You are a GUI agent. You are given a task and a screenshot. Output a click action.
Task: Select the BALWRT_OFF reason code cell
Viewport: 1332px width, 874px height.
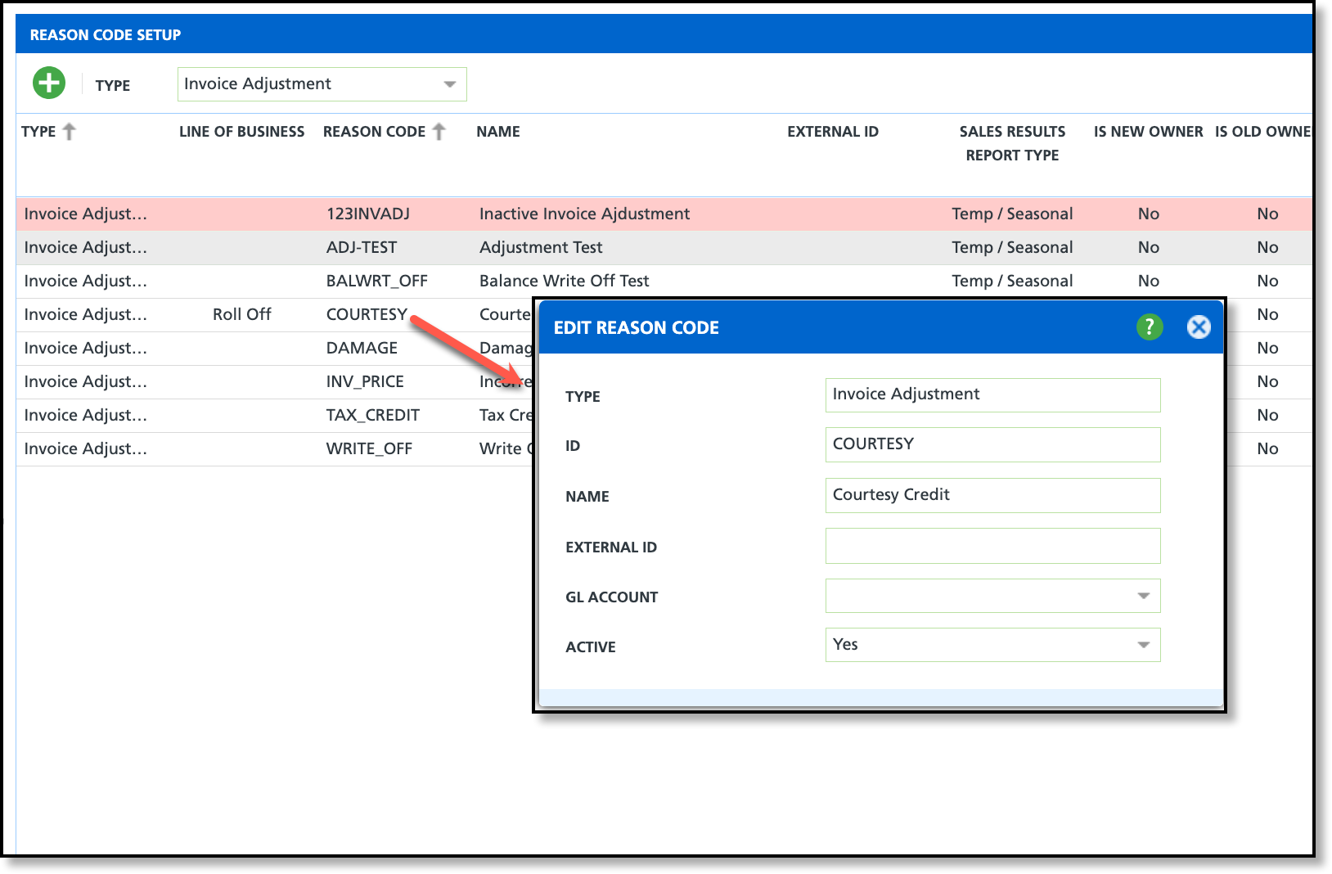tap(377, 281)
